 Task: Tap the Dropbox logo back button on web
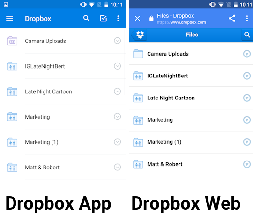[x=139, y=35]
